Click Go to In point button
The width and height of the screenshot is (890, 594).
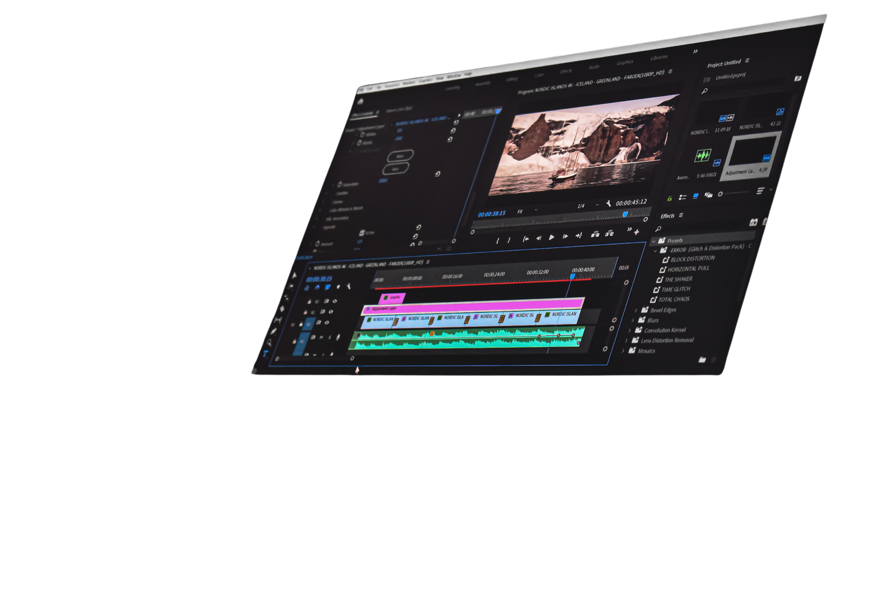click(525, 239)
